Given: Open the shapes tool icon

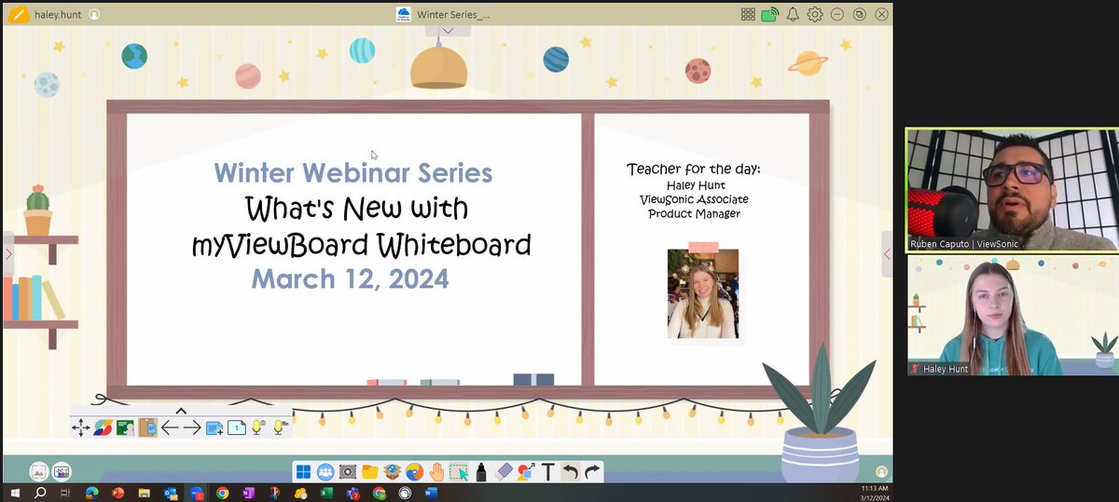Looking at the screenshot, I should [x=526, y=472].
